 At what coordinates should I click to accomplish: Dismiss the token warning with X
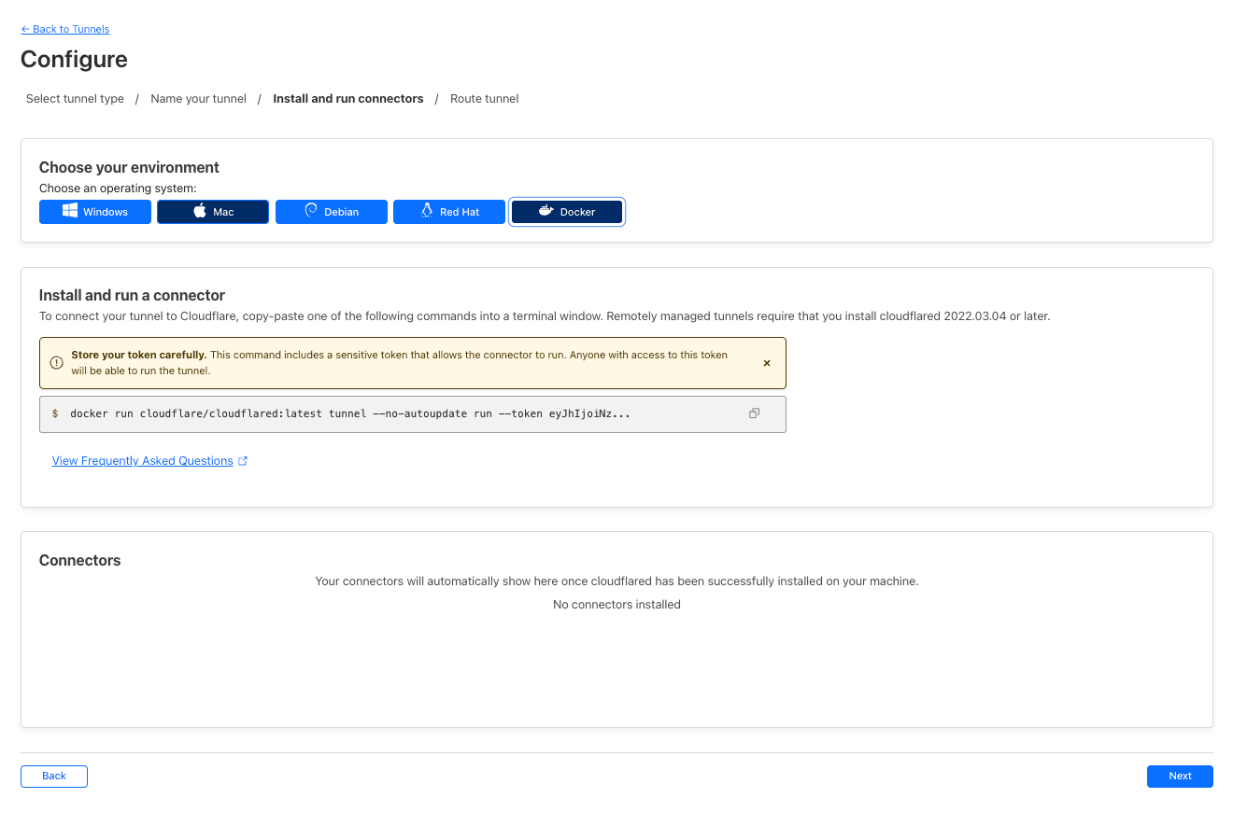click(767, 363)
